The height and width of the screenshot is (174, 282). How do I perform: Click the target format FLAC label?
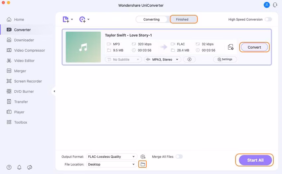181,44
